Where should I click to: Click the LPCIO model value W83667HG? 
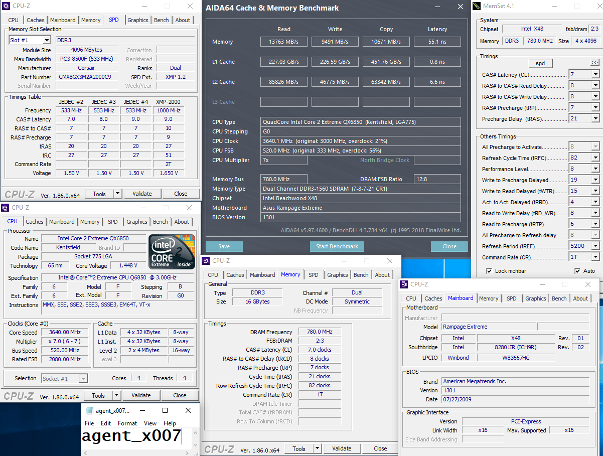[516, 358]
